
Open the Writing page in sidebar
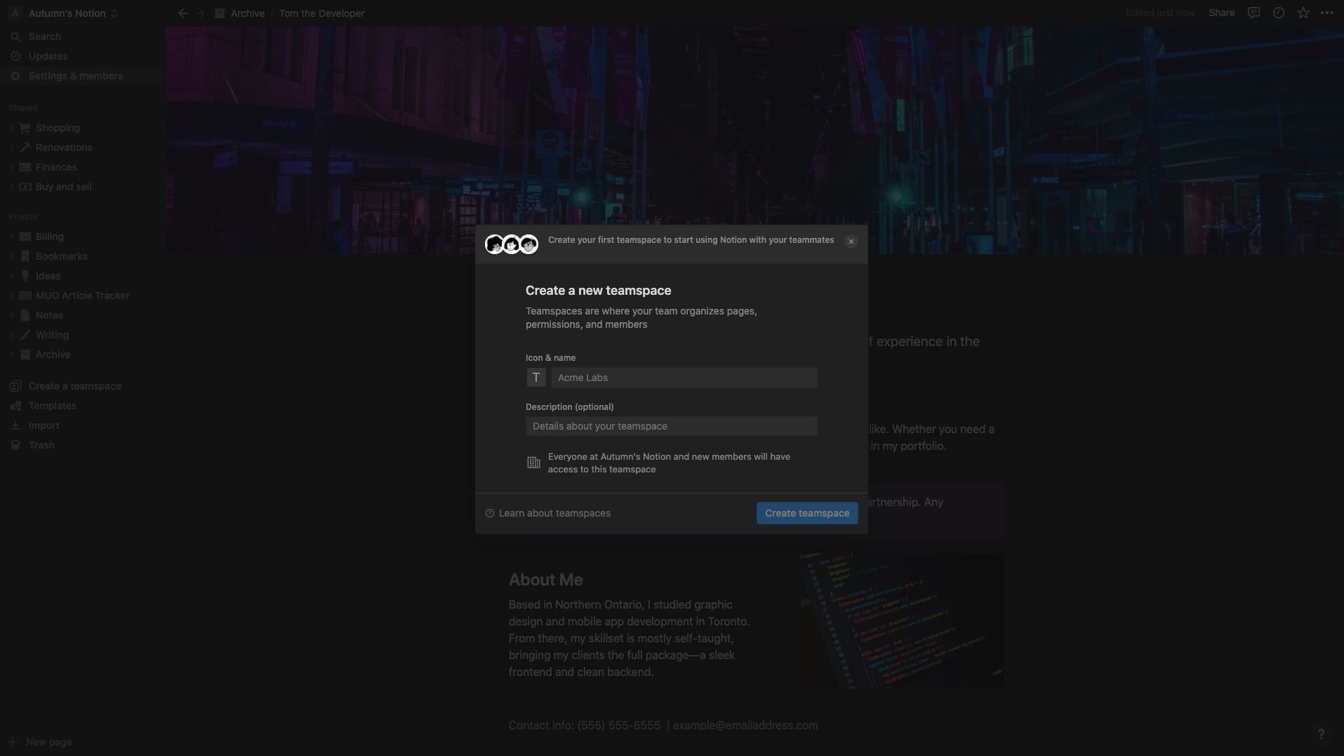coord(52,335)
